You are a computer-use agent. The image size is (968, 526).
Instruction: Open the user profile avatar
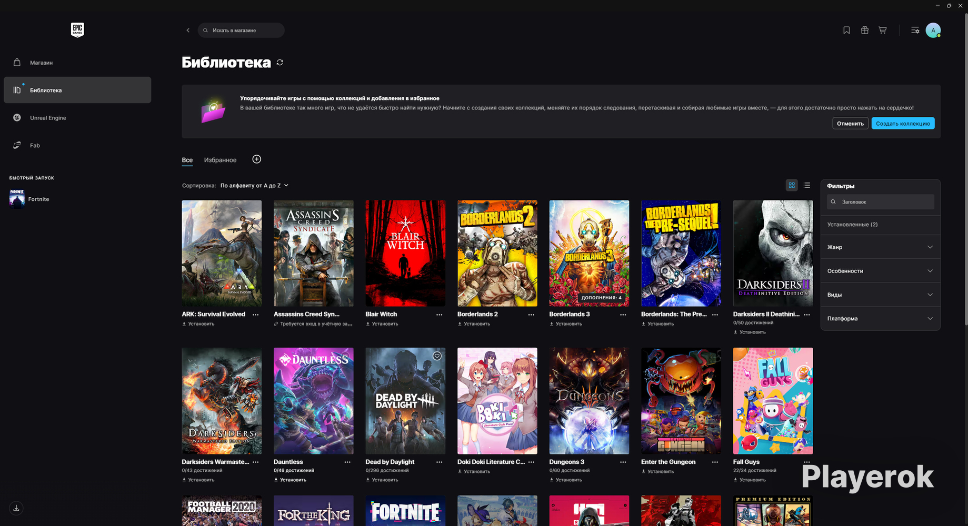(x=933, y=31)
